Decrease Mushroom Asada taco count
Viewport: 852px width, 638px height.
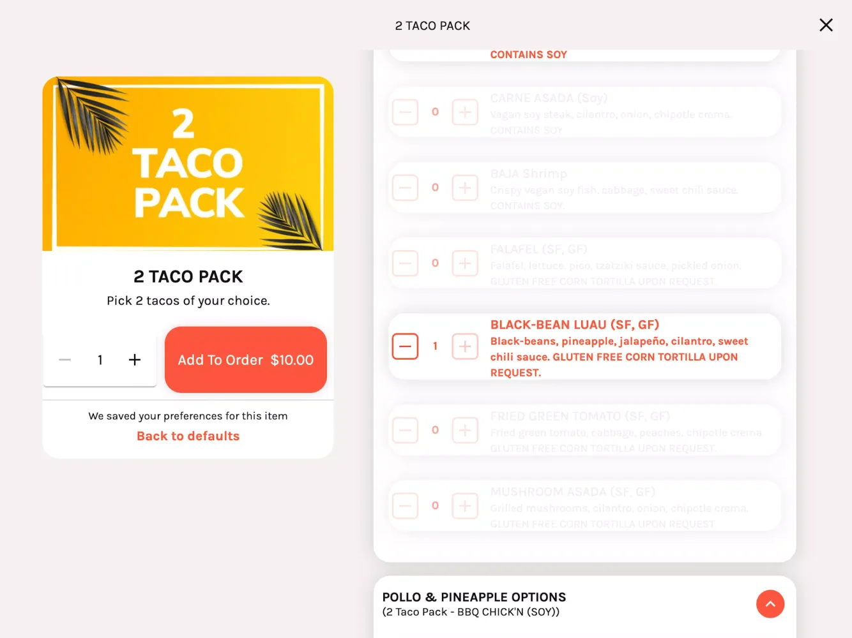[405, 506]
